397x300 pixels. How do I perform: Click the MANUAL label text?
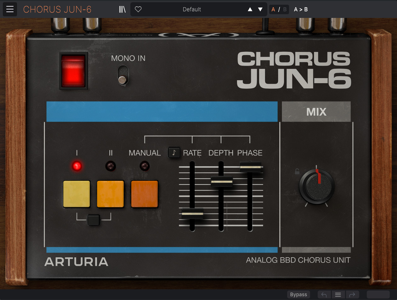(x=145, y=153)
